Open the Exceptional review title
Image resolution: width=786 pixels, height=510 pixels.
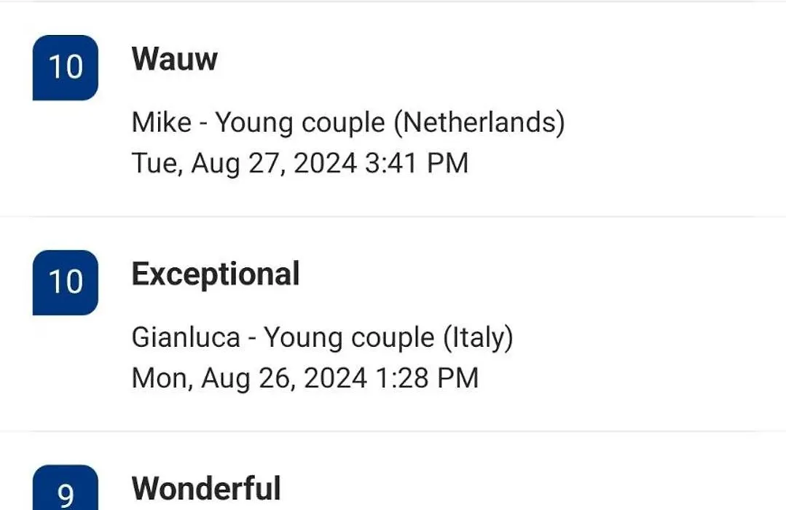[x=216, y=274]
